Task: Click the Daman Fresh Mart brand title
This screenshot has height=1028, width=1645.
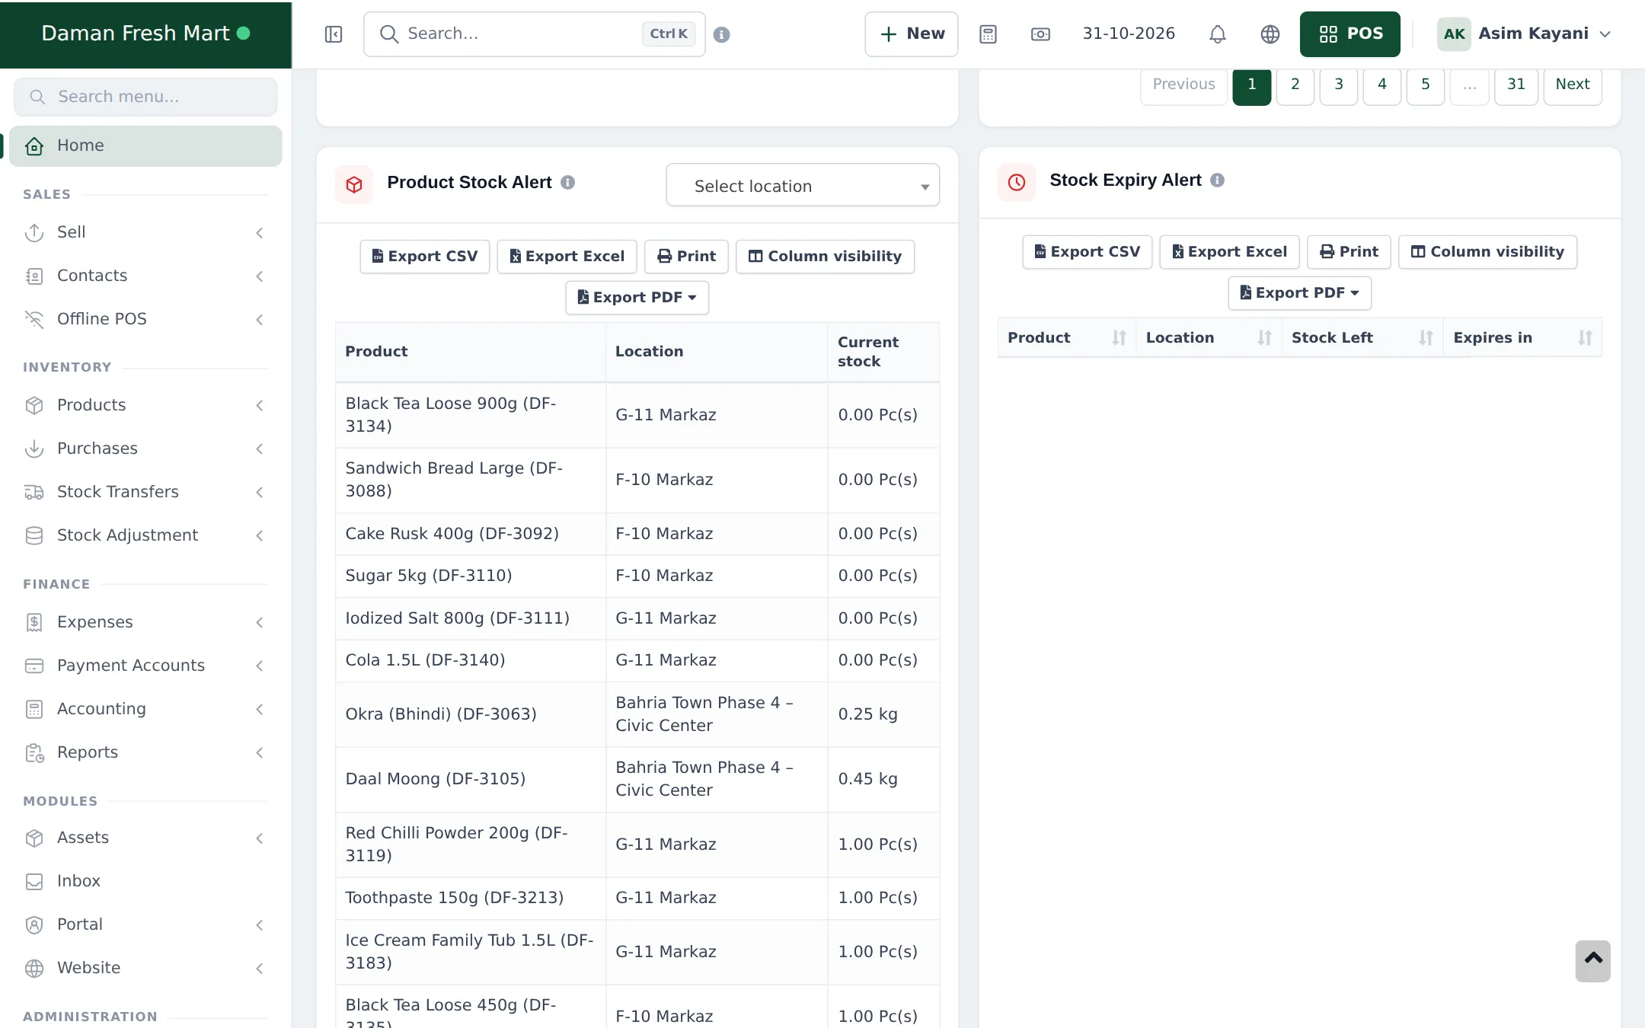Action: [136, 34]
